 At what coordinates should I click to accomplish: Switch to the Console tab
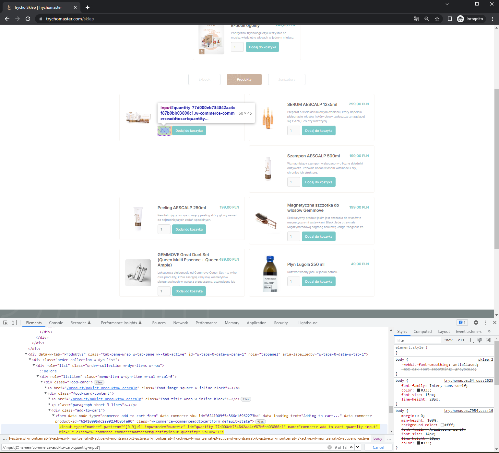point(56,323)
